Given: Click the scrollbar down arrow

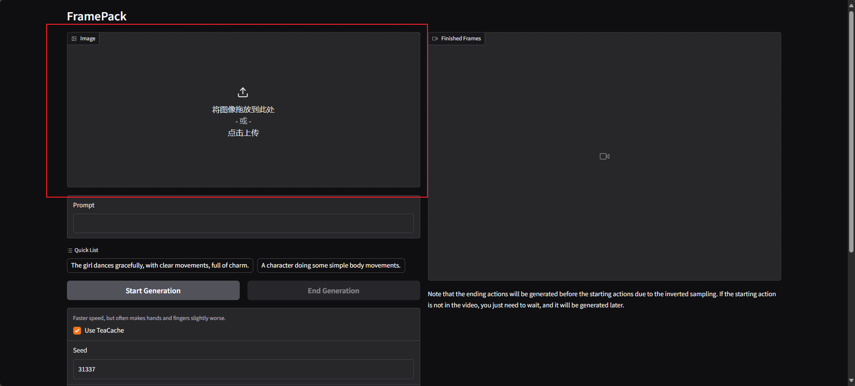Looking at the screenshot, I should [x=851, y=381].
